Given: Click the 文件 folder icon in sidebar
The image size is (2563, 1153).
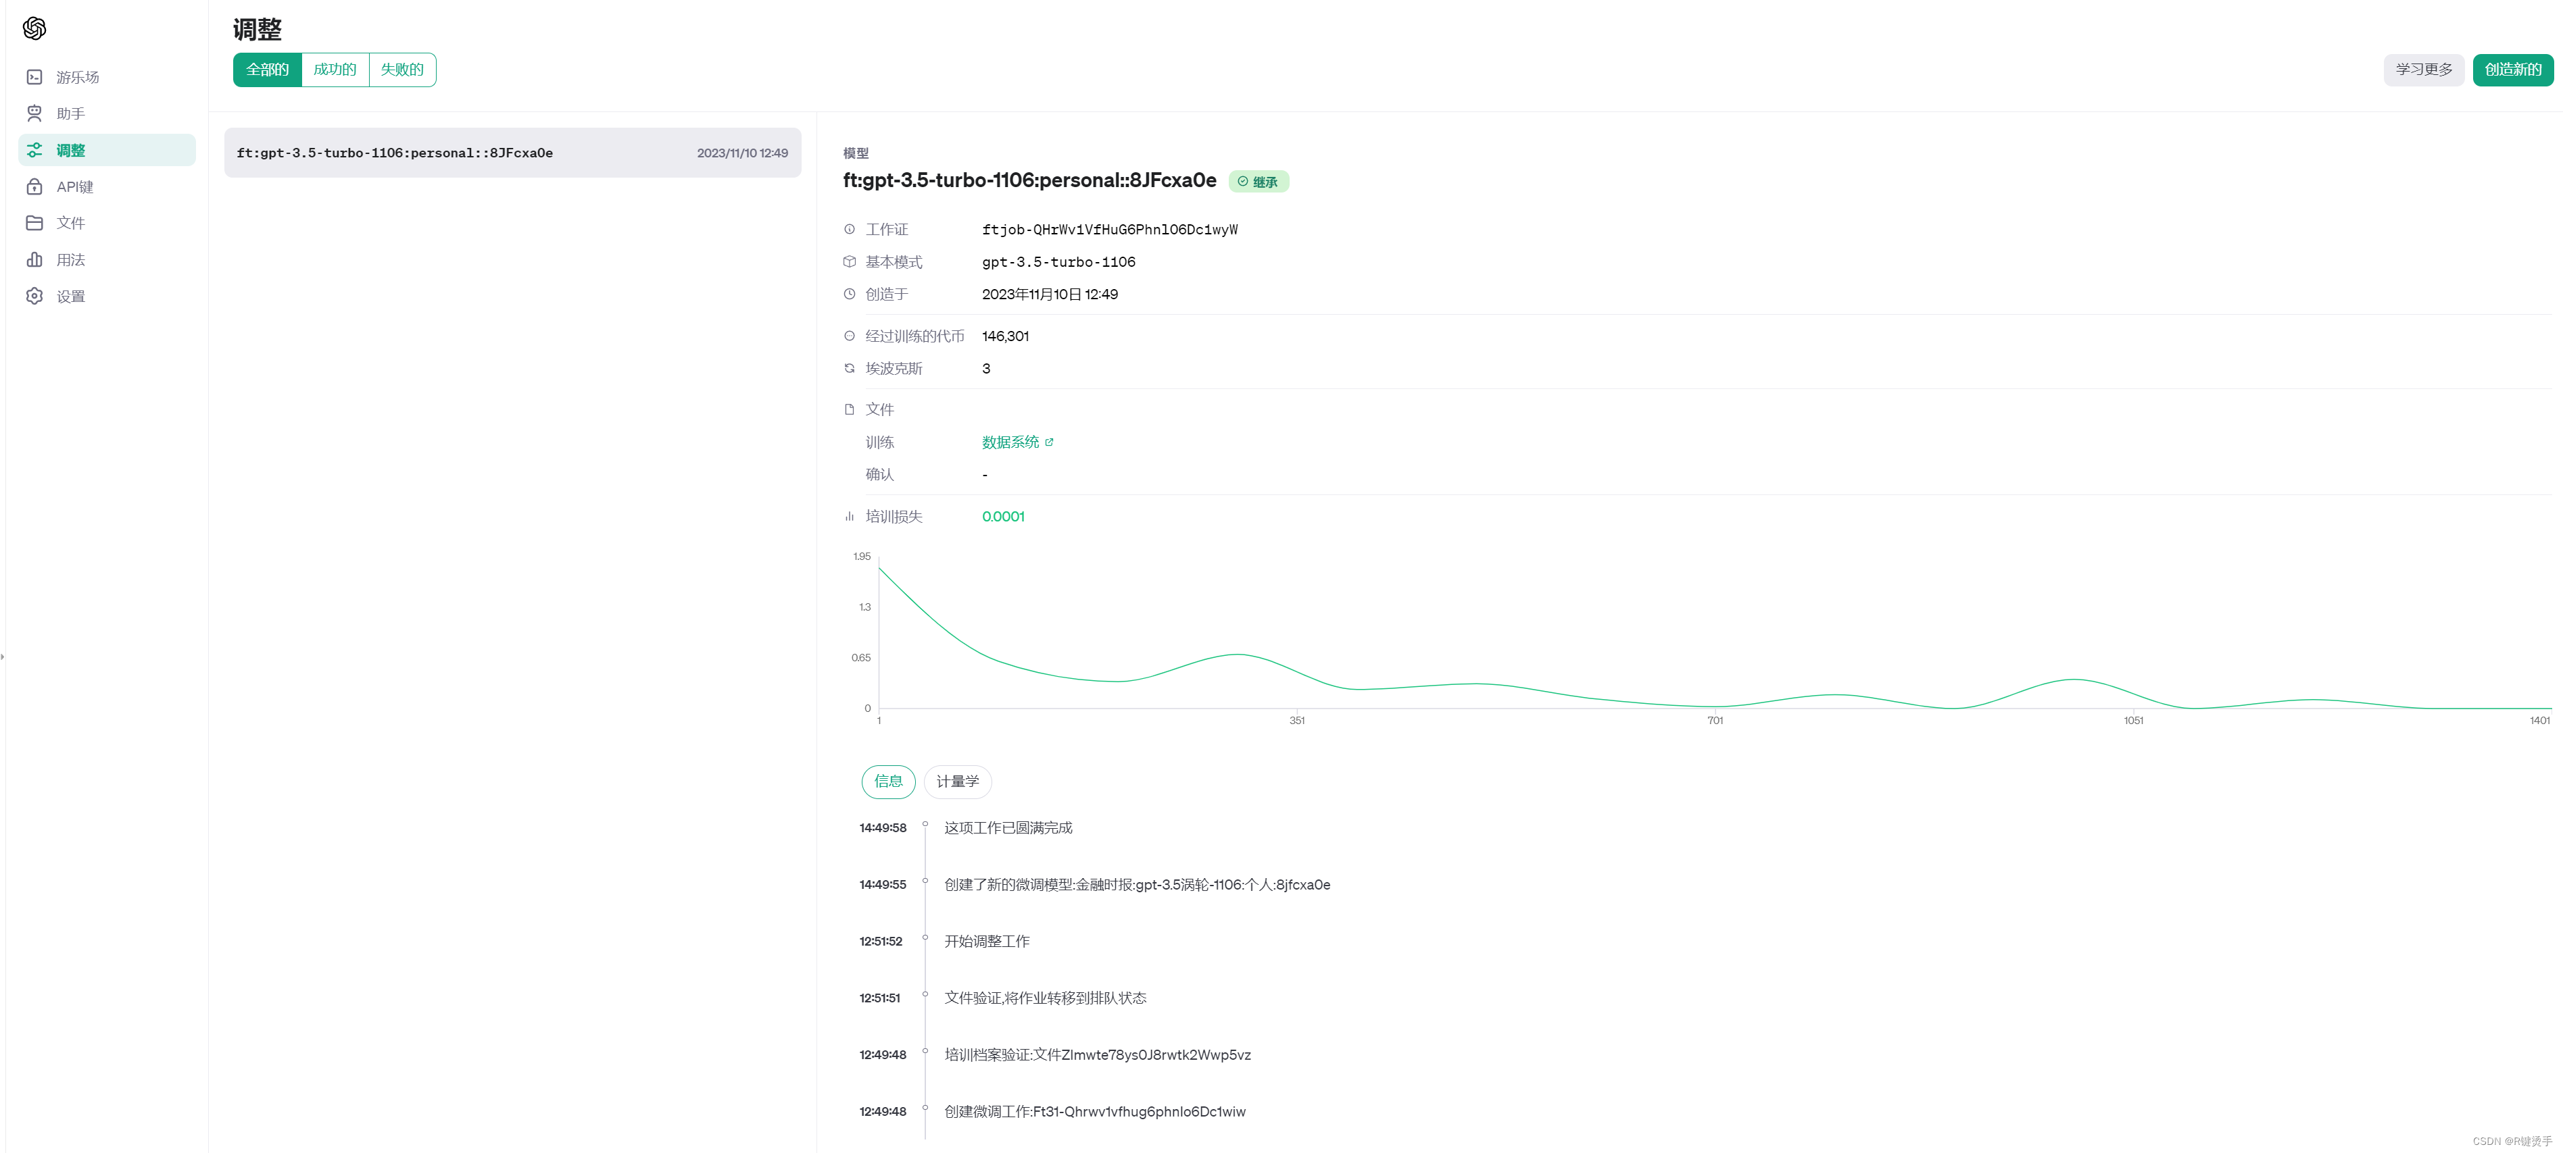Looking at the screenshot, I should [x=35, y=223].
